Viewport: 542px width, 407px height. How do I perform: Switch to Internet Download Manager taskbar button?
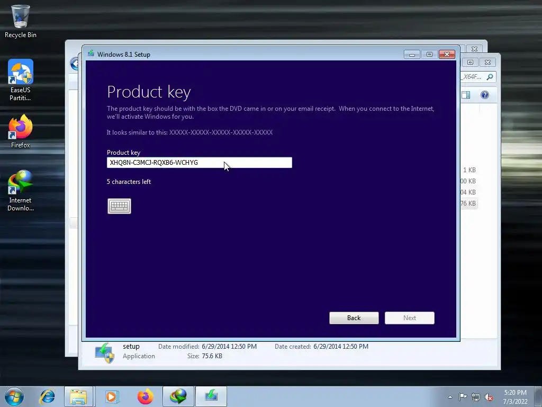pos(178,396)
